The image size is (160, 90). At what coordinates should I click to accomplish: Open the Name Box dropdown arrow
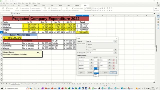click(11, 13)
